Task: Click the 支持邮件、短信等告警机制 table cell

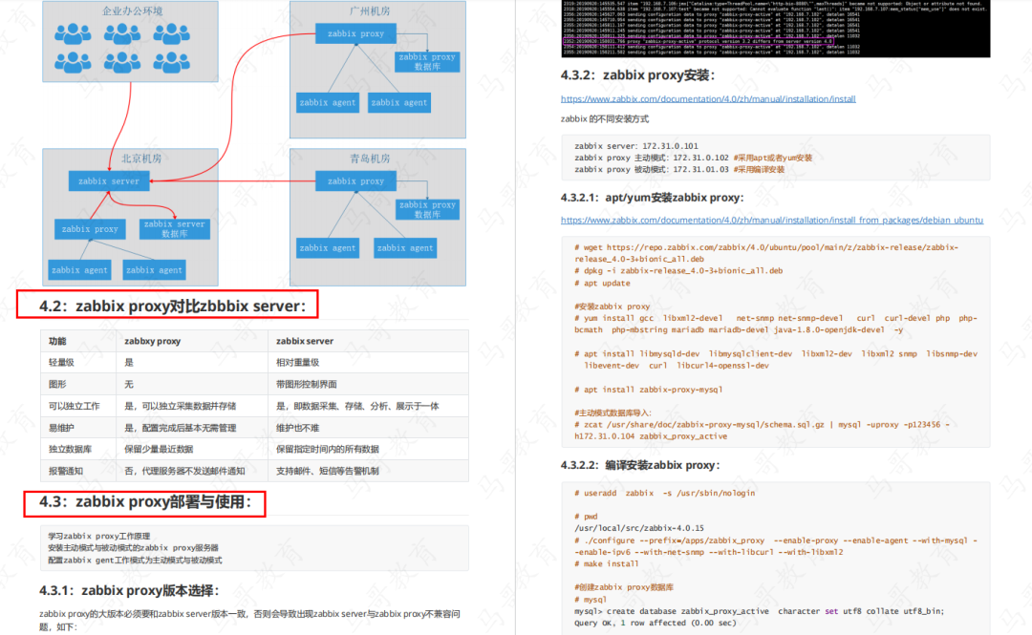Action: 368,471
